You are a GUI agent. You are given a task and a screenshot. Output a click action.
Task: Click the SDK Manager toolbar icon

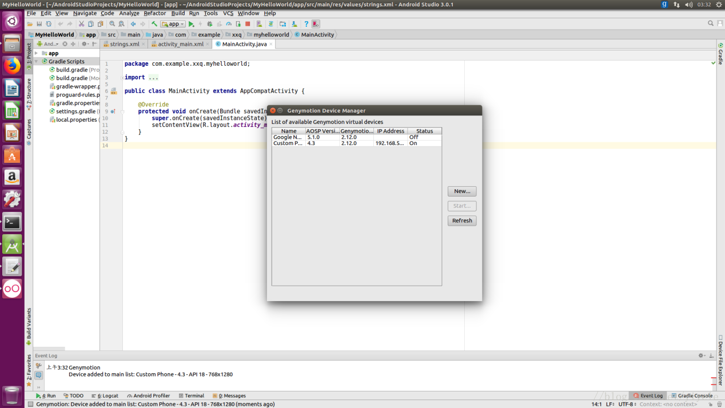(294, 24)
